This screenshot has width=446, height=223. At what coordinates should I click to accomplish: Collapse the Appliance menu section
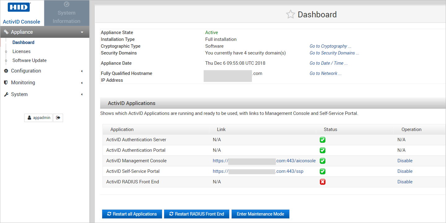click(45, 32)
